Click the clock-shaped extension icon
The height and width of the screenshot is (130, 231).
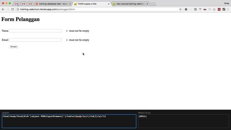tap(195, 9)
